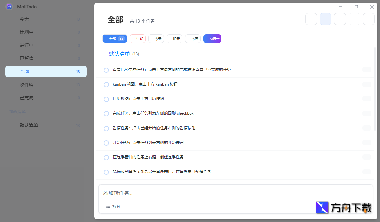Mark the 完成任务 task as complete
The width and height of the screenshot is (380, 222).
(106, 113)
